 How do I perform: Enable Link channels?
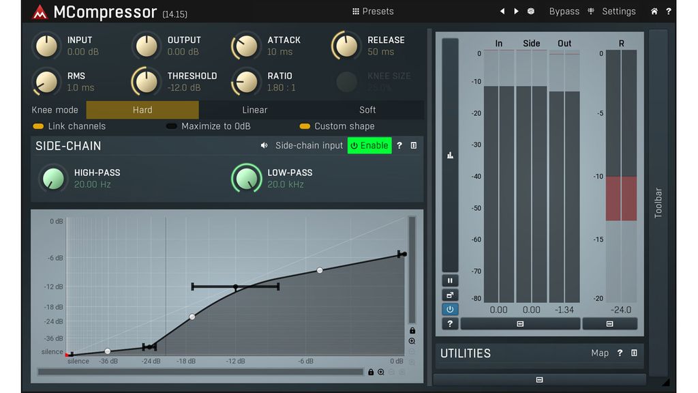pyautogui.click(x=39, y=126)
